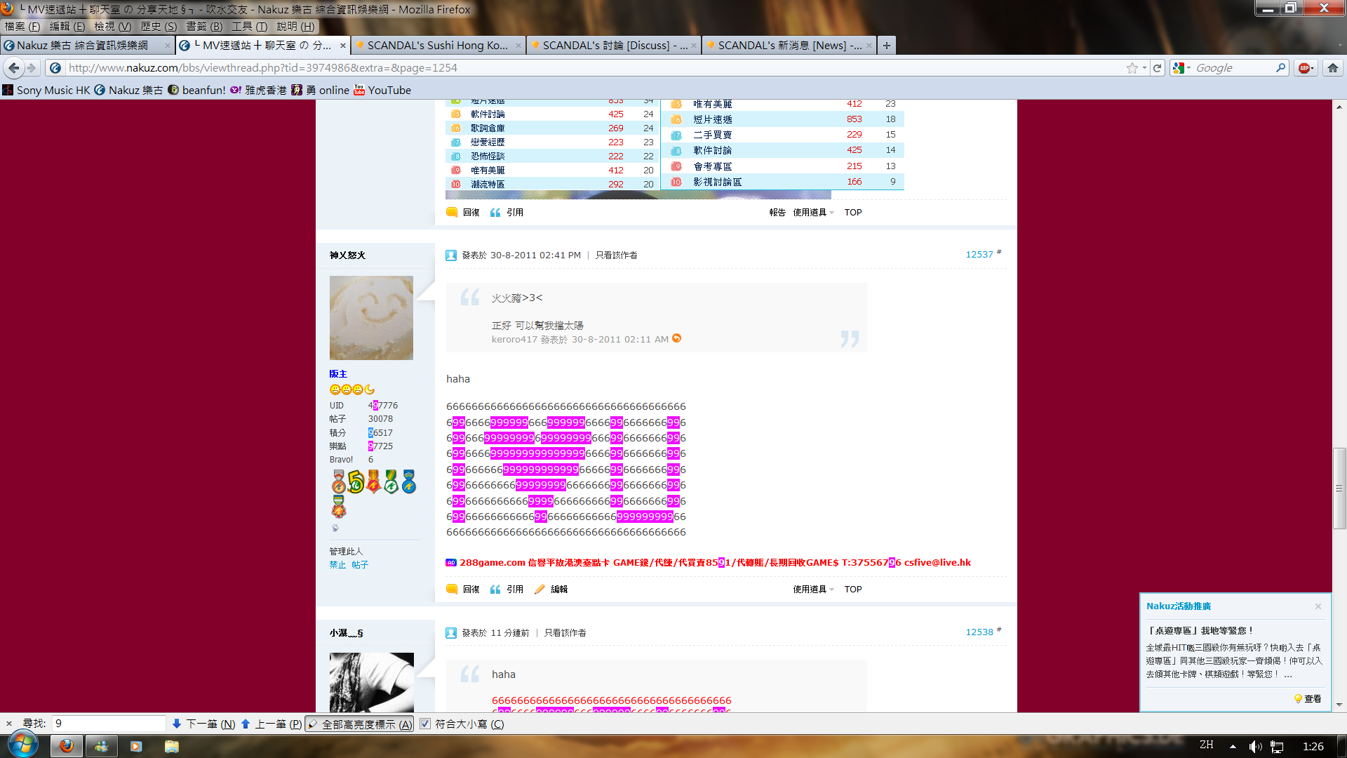
Task: Open the 書籤 (B) menu
Action: coord(203,27)
